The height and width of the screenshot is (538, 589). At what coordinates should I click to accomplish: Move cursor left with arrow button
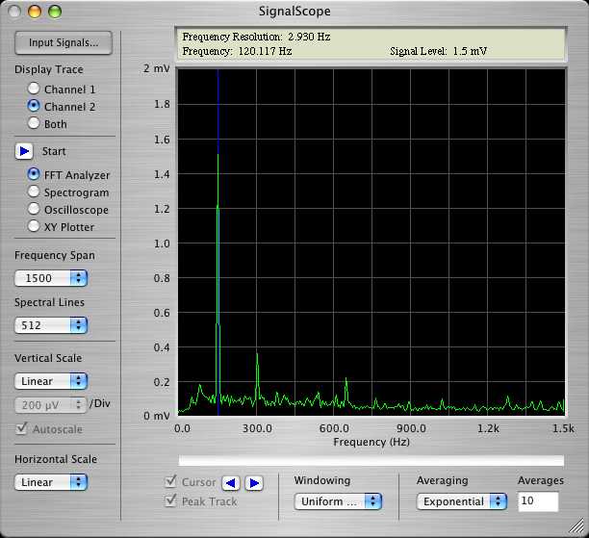(x=230, y=483)
